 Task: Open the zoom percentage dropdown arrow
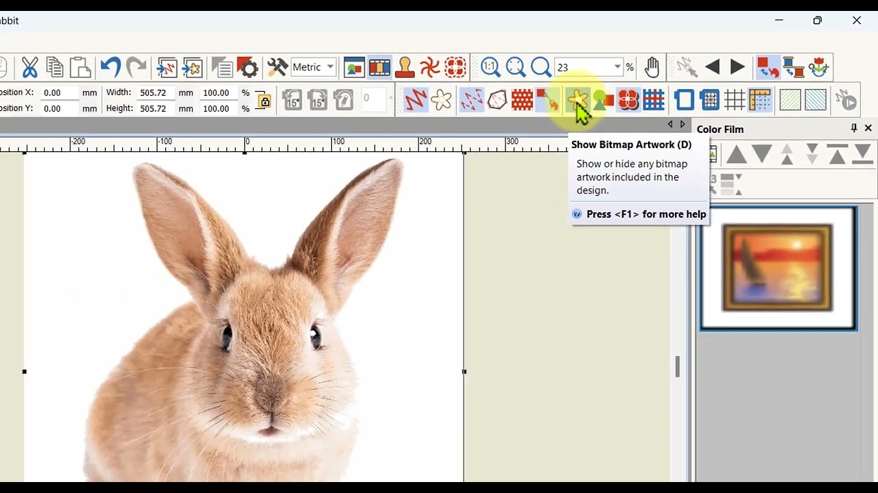click(x=617, y=67)
